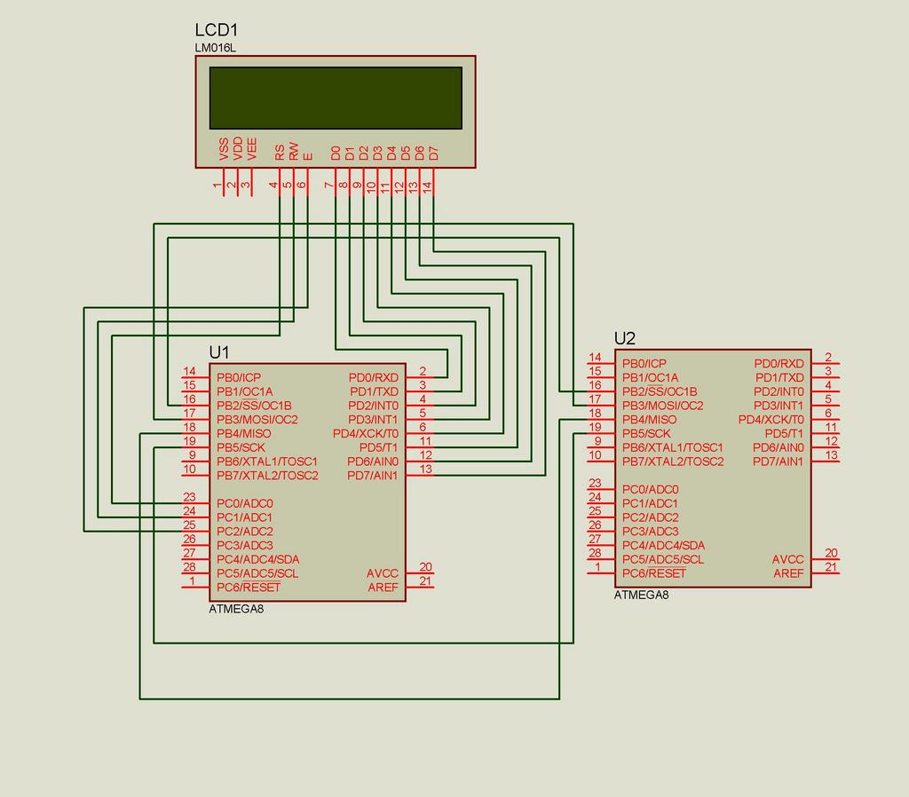The height and width of the screenshot is (797, 909).
Task: Click PD3/INT1 pin label on U2
Action: pos(779,406)
